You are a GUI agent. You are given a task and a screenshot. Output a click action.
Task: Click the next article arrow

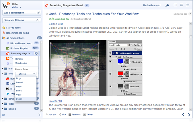189,115
